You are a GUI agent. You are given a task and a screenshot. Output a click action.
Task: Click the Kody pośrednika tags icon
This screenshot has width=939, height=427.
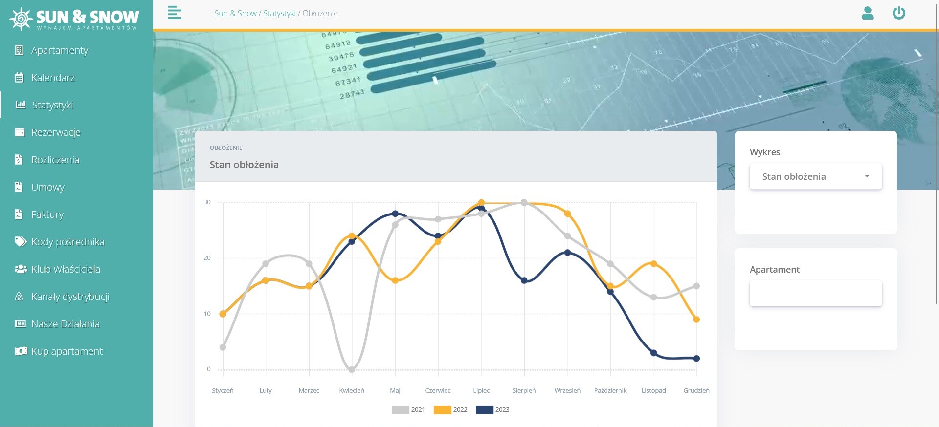tap(20, 242)
